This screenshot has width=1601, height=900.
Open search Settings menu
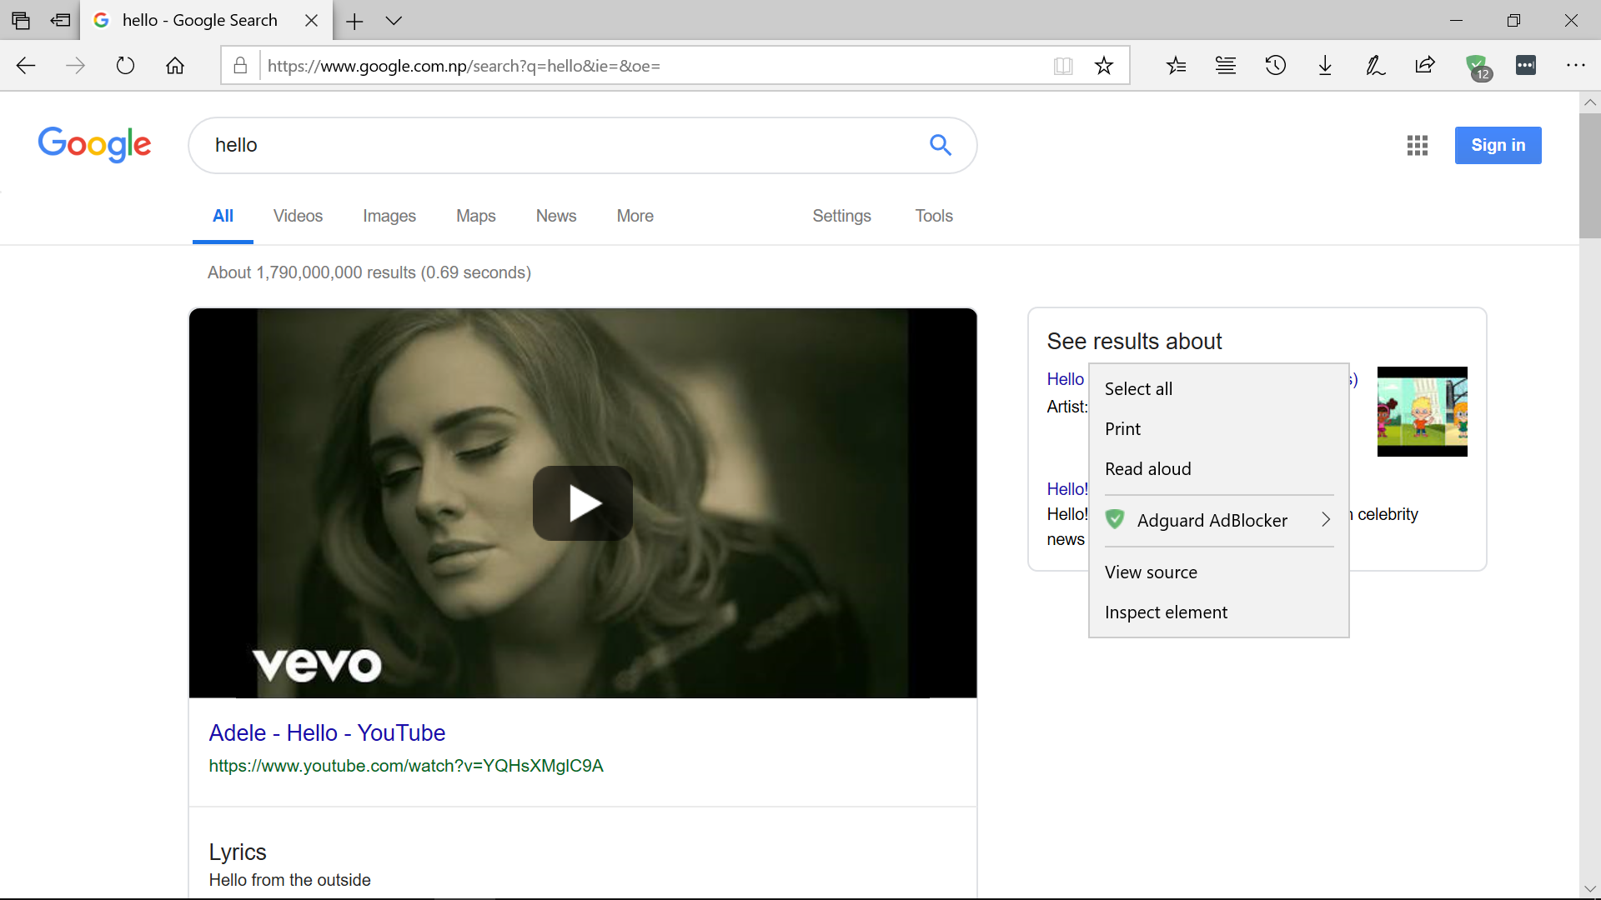[842, 217]
